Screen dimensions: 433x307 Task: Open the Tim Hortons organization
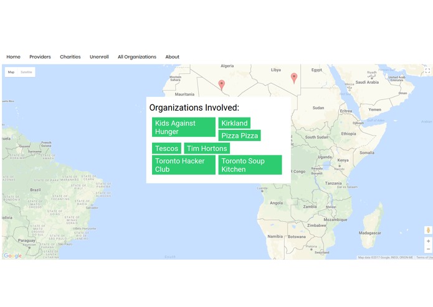[207, 149]
